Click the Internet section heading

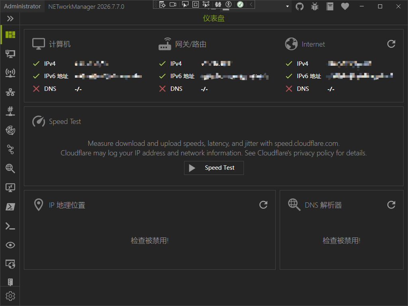click(313, 44)
